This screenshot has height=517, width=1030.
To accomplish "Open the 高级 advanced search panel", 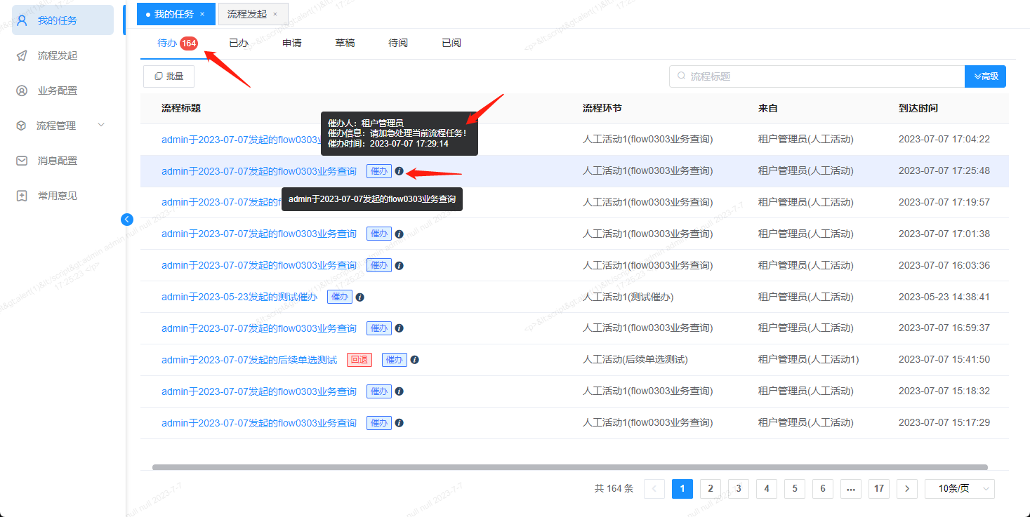I will (x=985, y=76).
